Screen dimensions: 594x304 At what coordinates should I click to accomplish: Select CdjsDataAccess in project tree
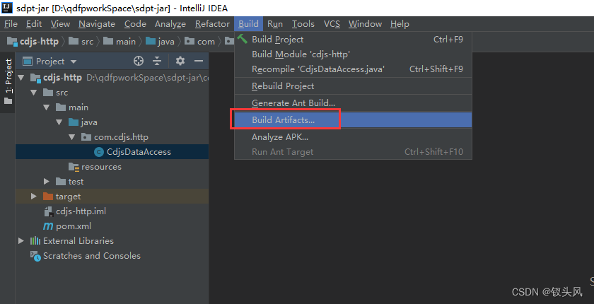[x=112, y=152]
